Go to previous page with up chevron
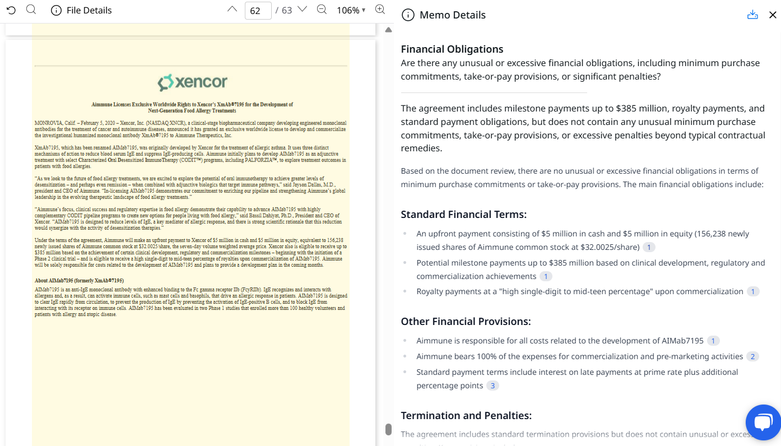 (x=232, y=10)
